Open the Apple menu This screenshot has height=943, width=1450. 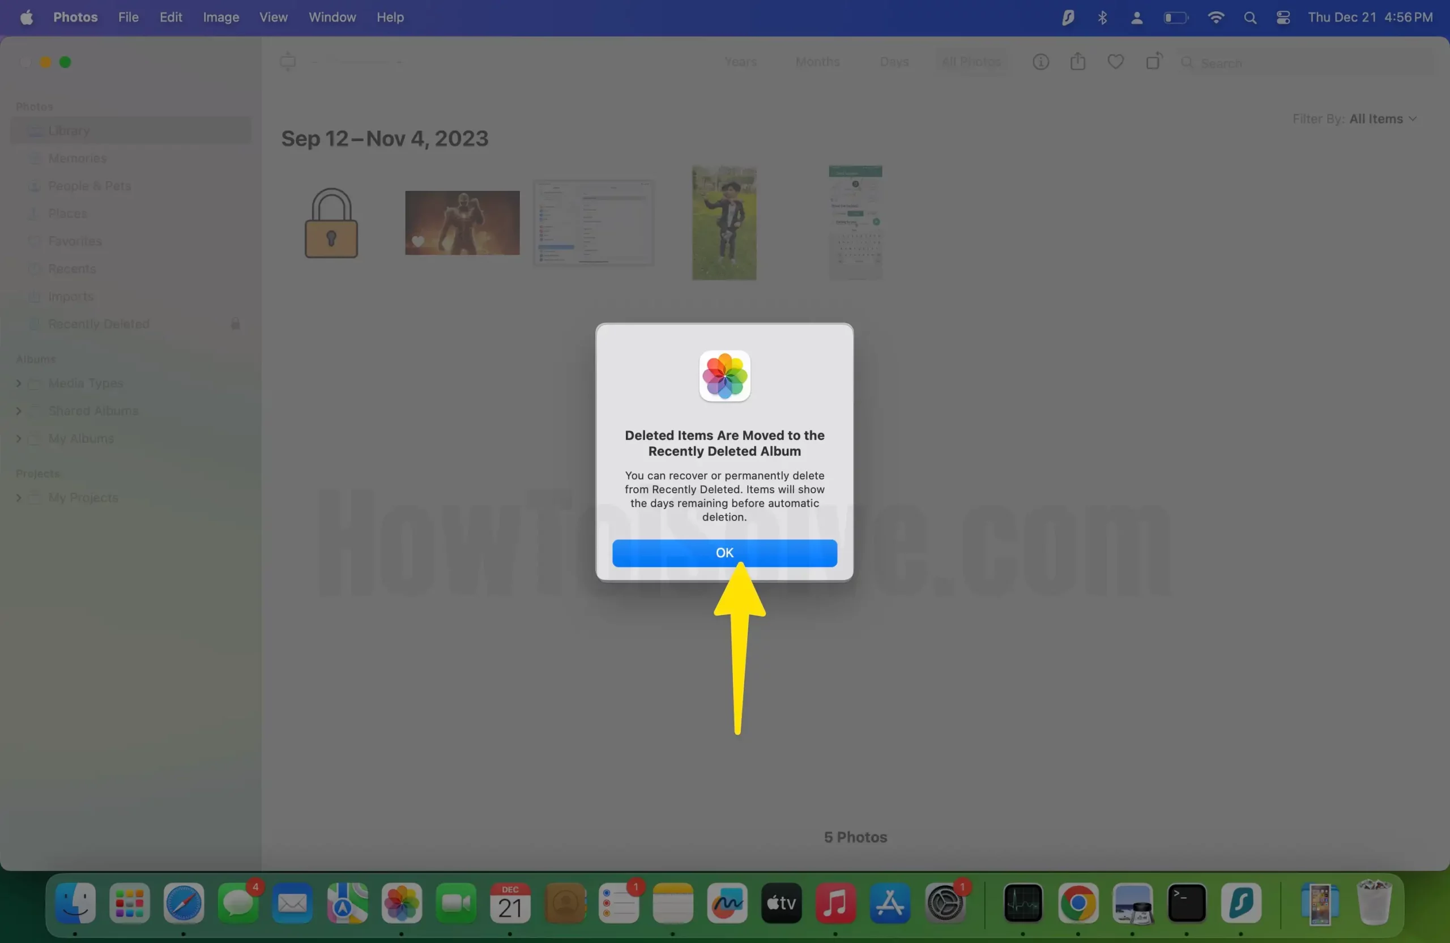click(x=26, y=17)
